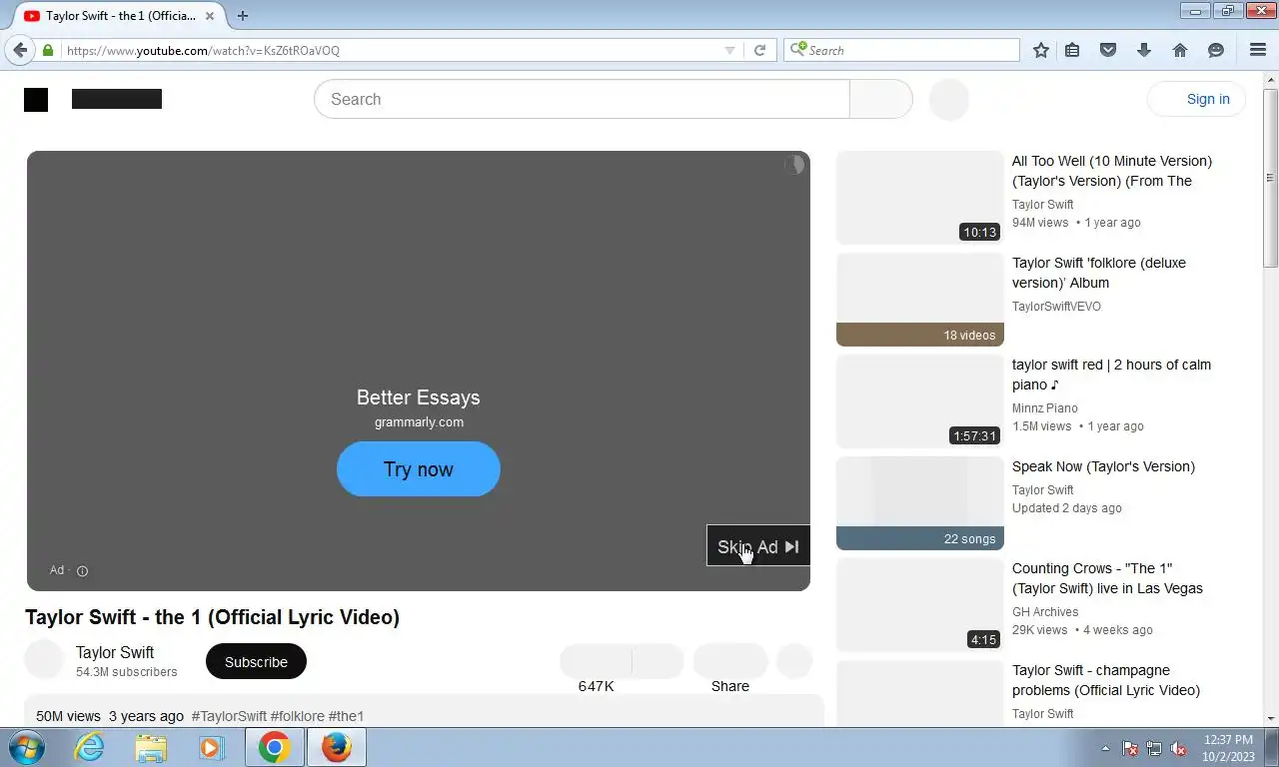Click GH Archives channel name
This screenshot has width=1279, height=767.
click(1045, 612)
